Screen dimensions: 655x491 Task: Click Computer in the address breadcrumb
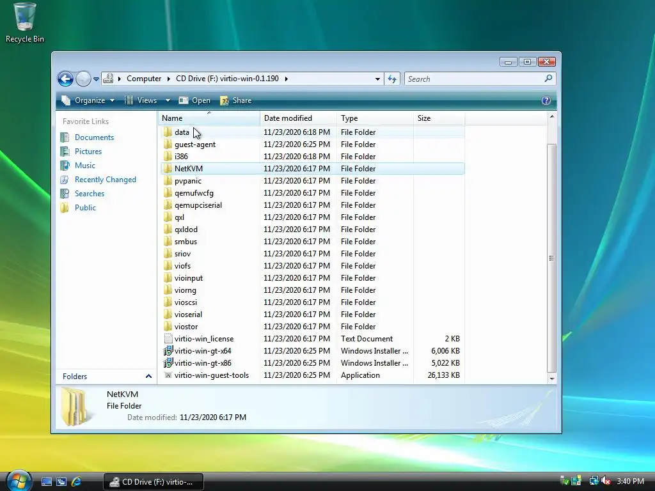[x=144, y=79]
